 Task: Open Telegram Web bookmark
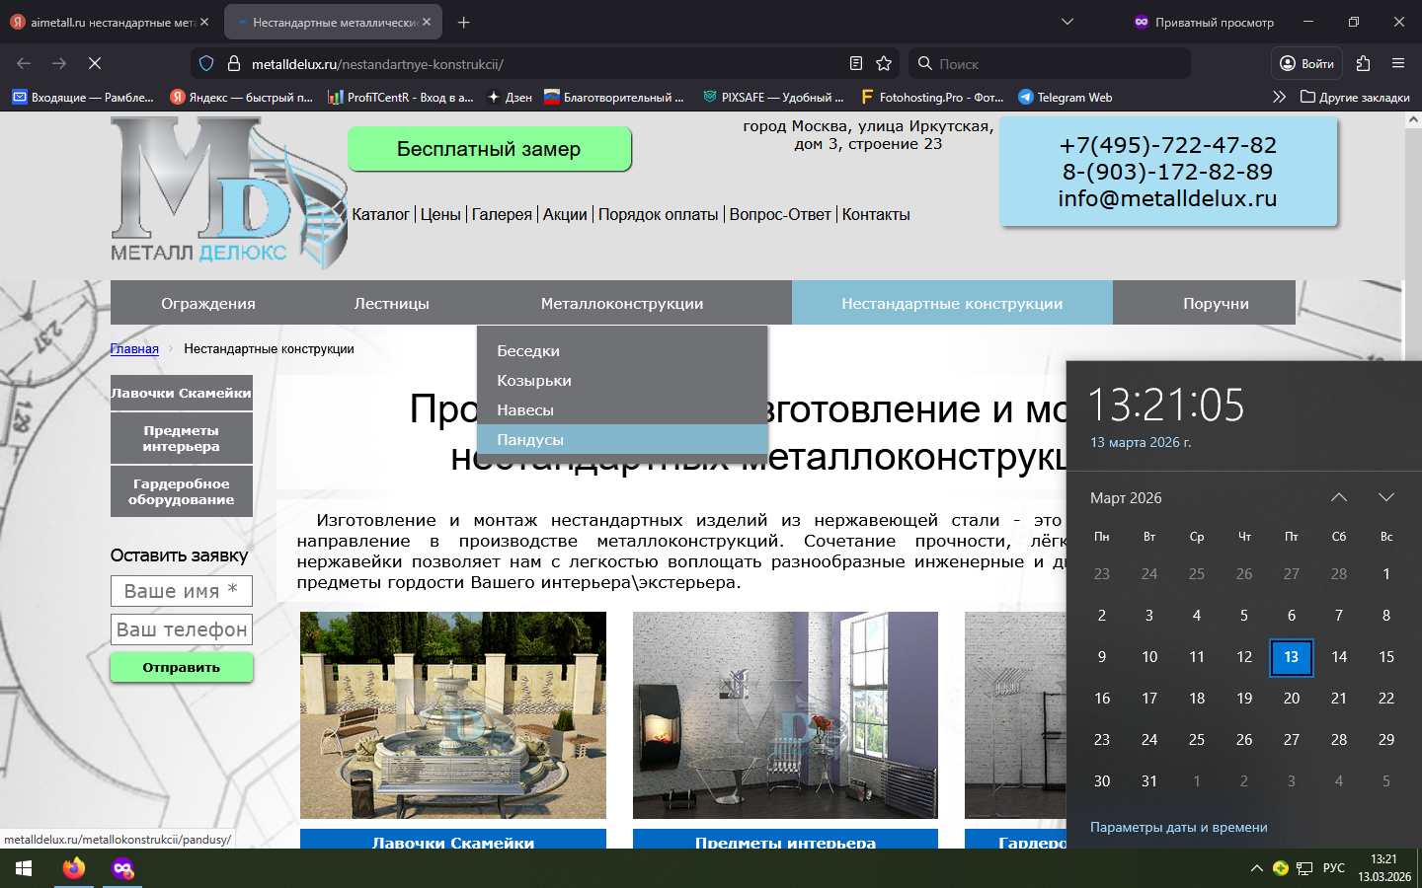(x=1065, y=97)
